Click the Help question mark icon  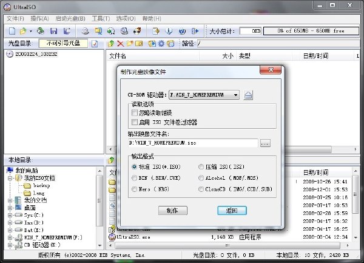(182, 31)
